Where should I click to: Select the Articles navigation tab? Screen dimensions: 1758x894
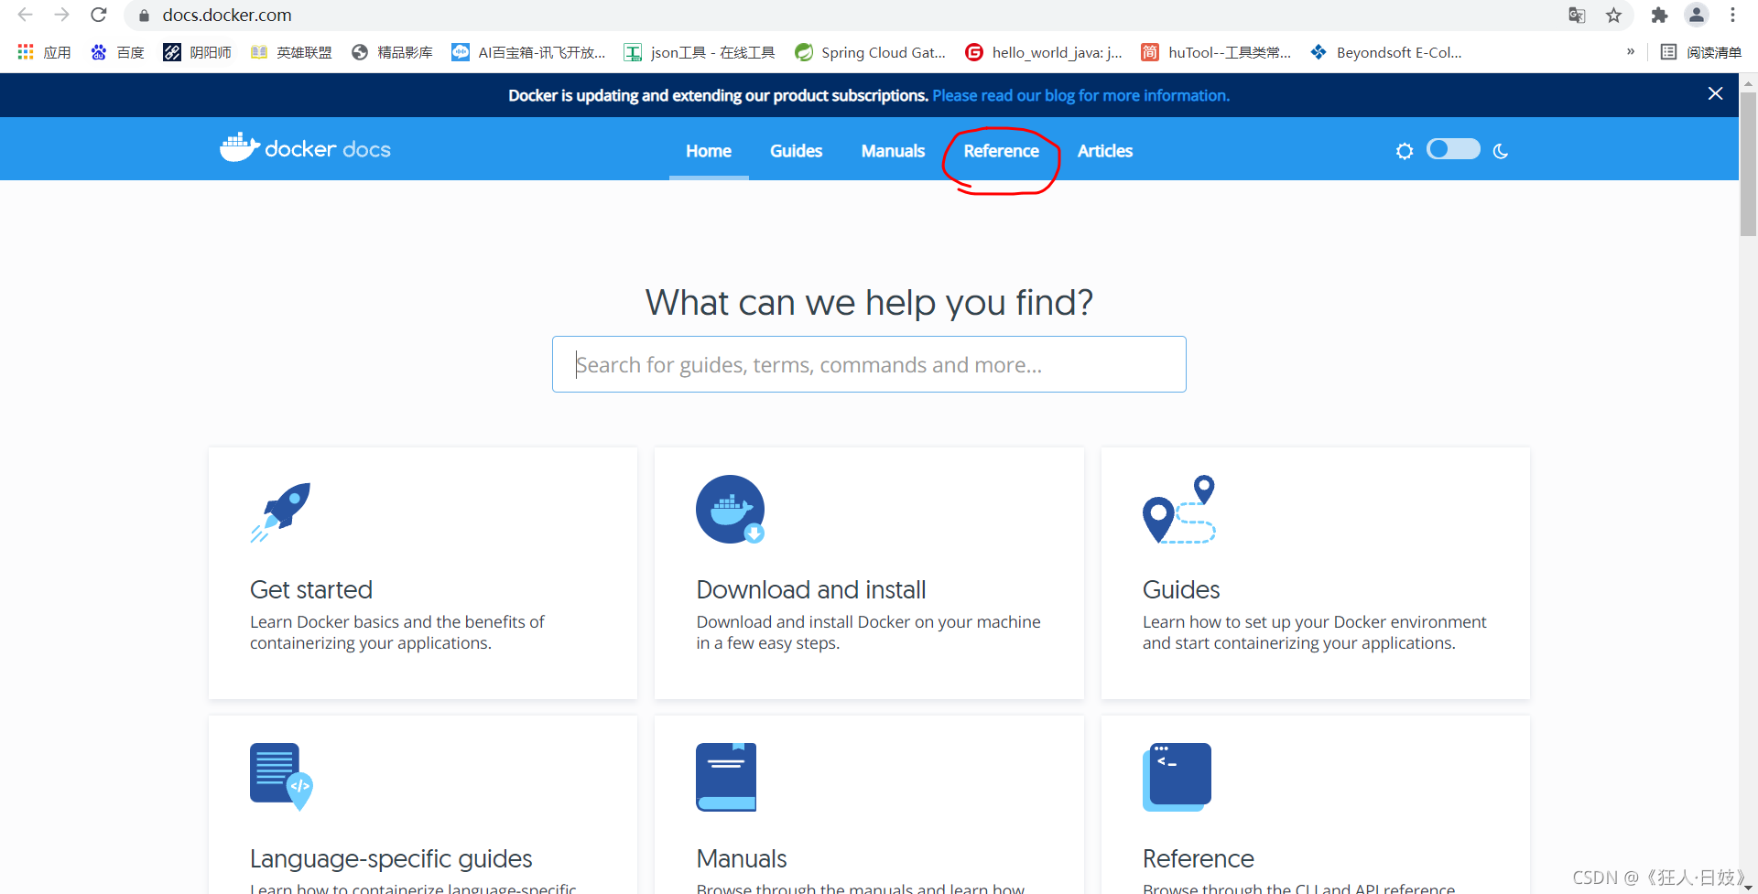(x=1105, y=151)
